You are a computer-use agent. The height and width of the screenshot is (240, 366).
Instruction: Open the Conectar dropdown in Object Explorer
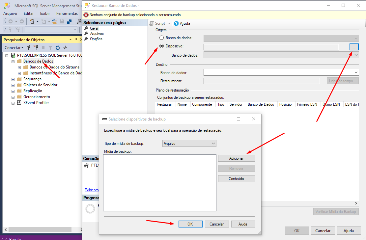(14, 48)
